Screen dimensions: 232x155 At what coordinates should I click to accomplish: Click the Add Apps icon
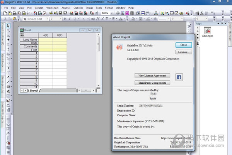pyautogui.click(x=207, y=30)
